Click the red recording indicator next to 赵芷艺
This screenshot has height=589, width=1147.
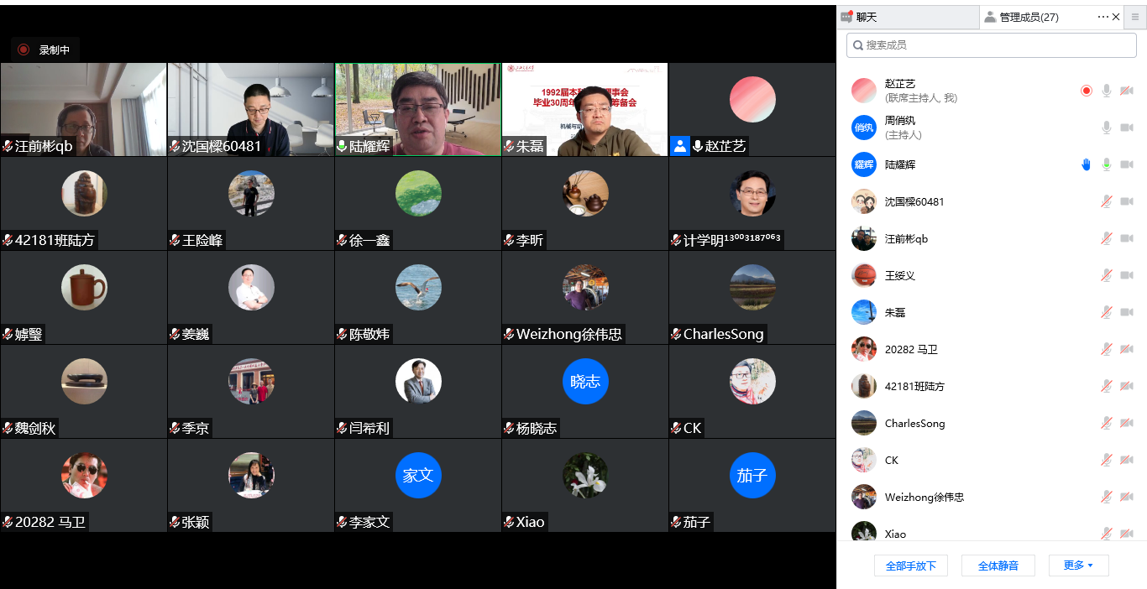(x=1087, y=91)
